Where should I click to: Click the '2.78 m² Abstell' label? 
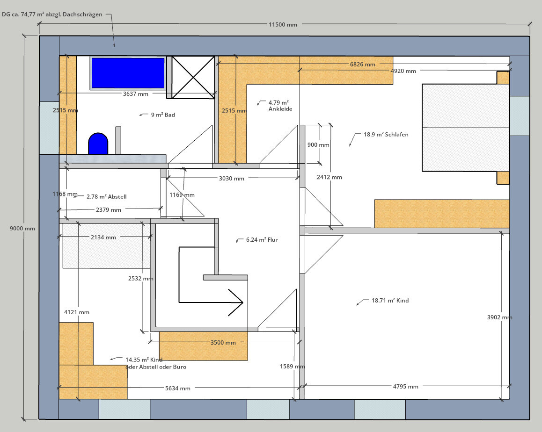106,197
